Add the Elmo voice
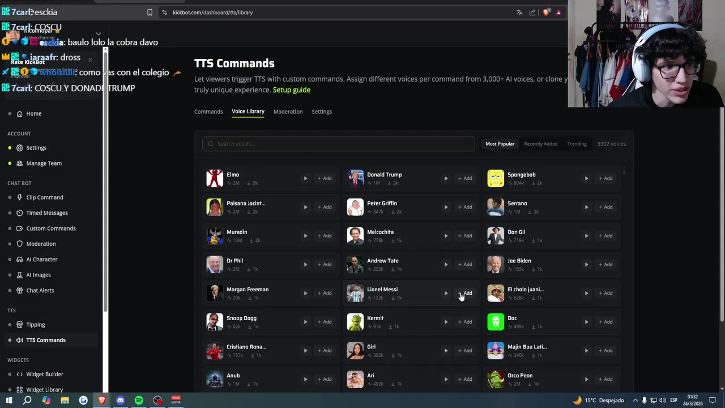Image resolution: width=725 pixels, height=408 pixels. (x=325, y=178)
